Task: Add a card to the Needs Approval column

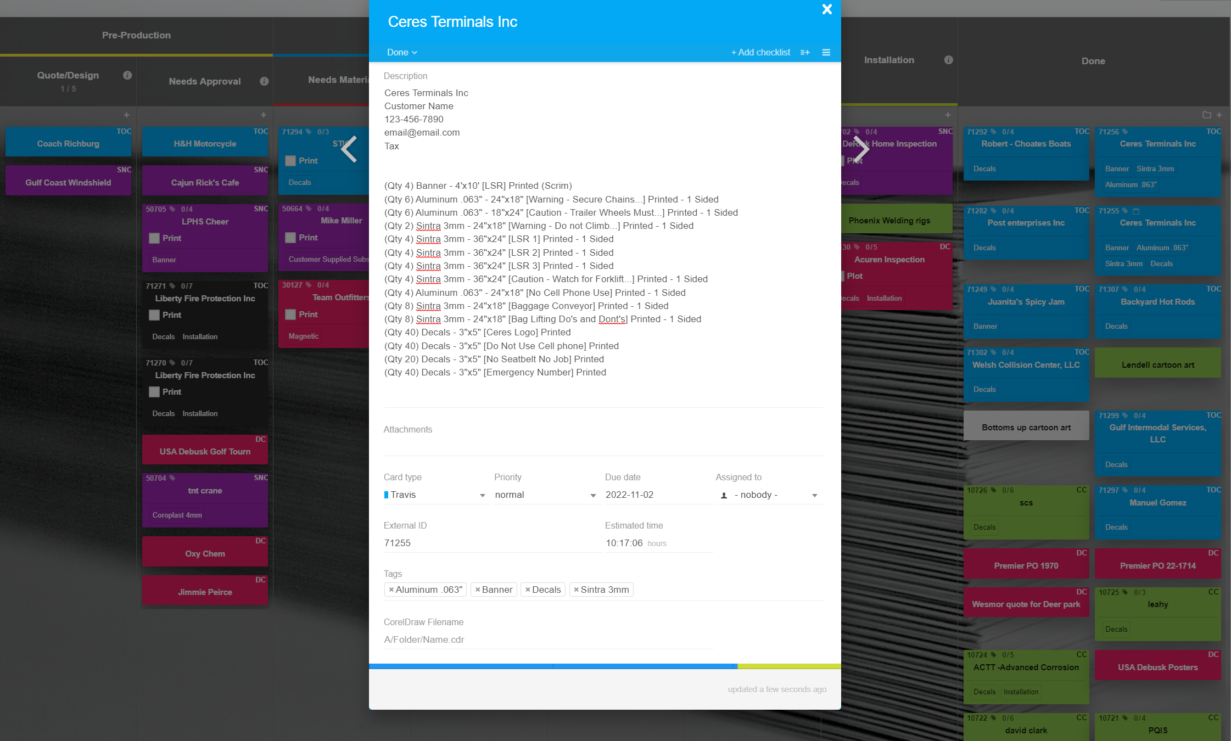Action: [x=263, y=115]
